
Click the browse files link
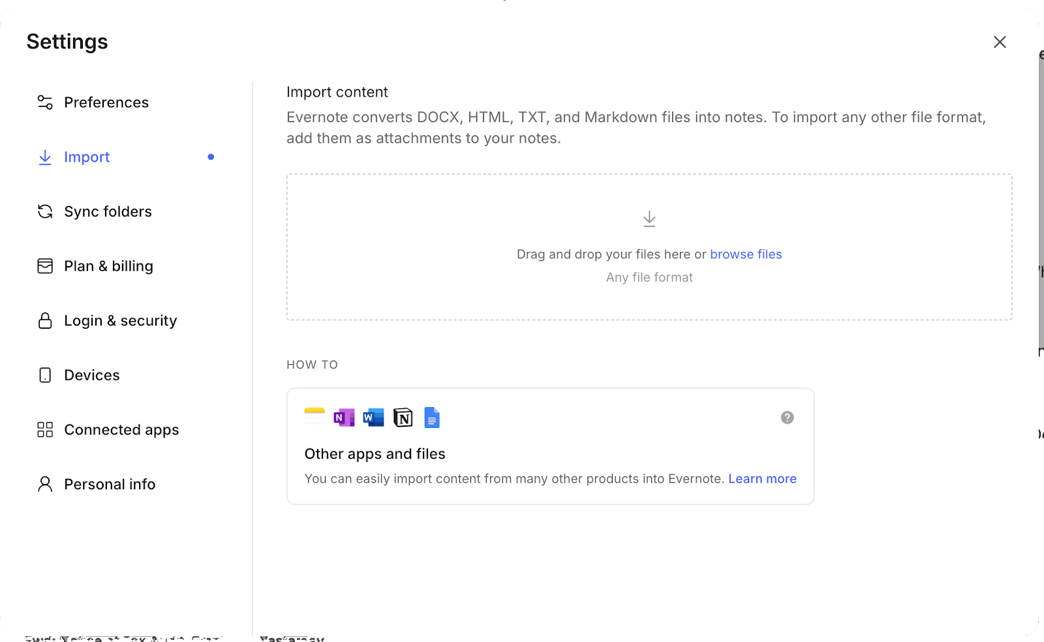click(x=746, y=254)
